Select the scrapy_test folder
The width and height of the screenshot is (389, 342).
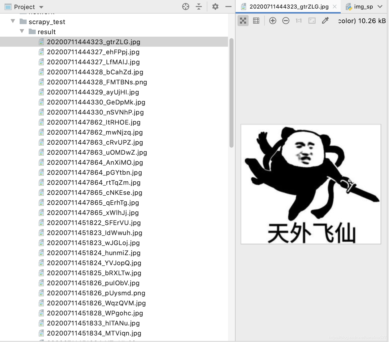[47, 22]
